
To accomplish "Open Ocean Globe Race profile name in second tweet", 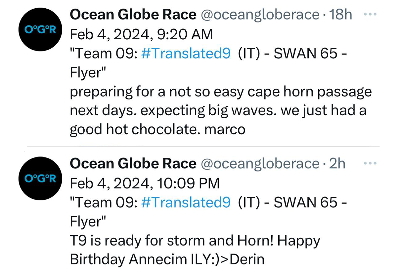I will 133,164.
